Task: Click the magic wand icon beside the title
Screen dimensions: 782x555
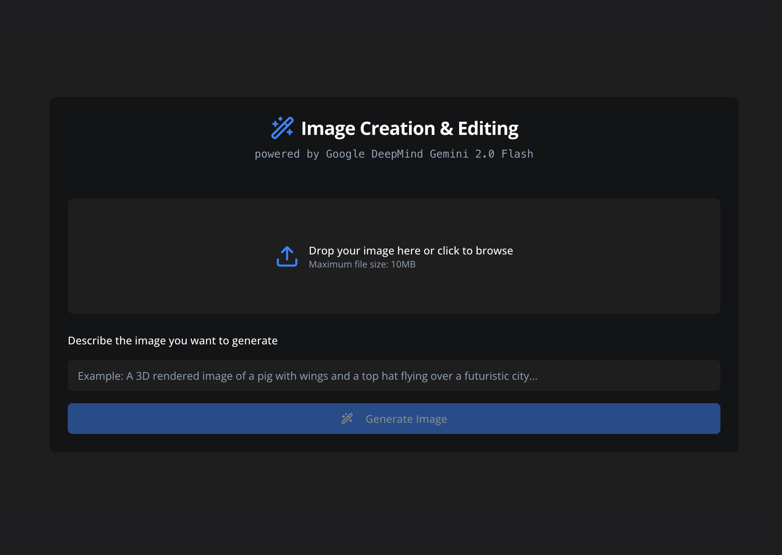Action: [282, 128]
